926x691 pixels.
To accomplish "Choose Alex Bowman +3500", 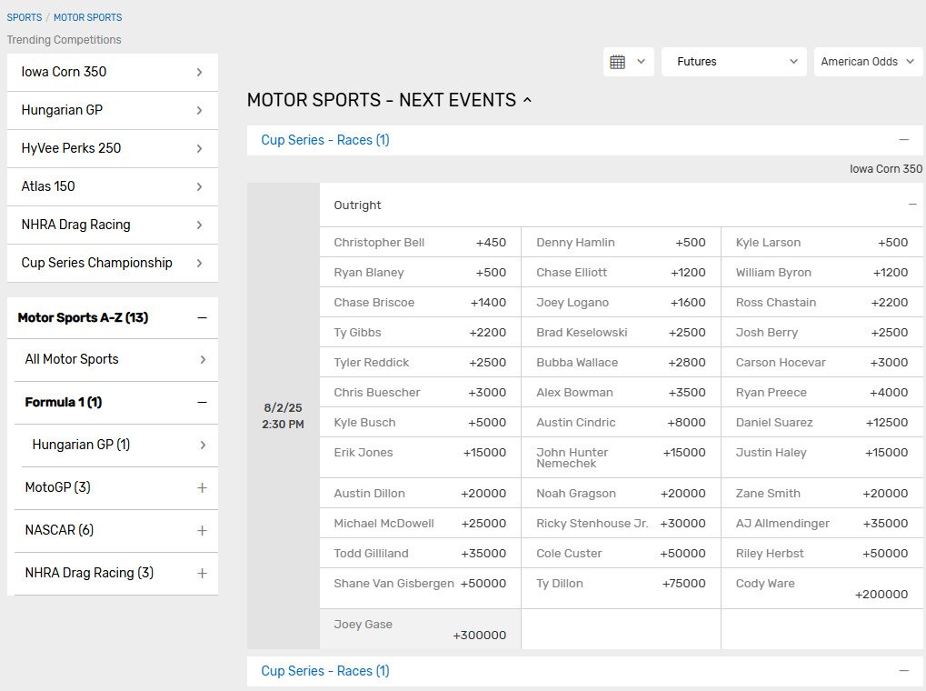I will click(621, 393).
